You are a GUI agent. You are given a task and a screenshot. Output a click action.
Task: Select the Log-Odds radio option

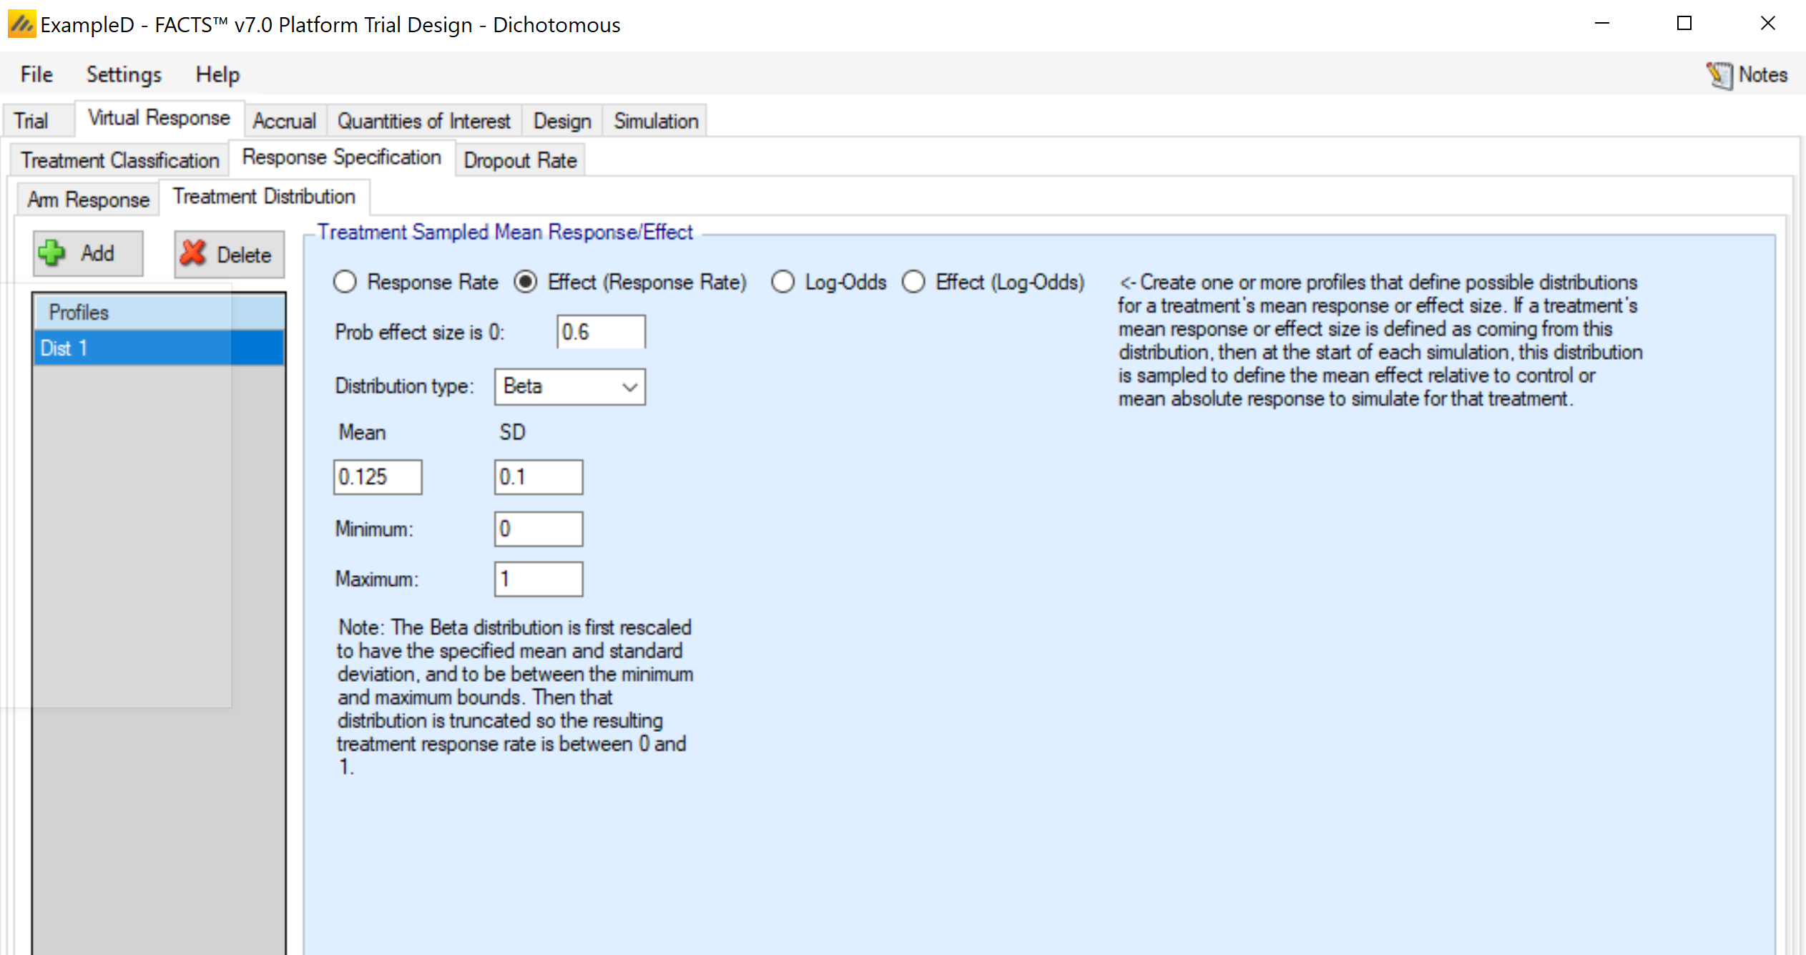tap(782, 282)
